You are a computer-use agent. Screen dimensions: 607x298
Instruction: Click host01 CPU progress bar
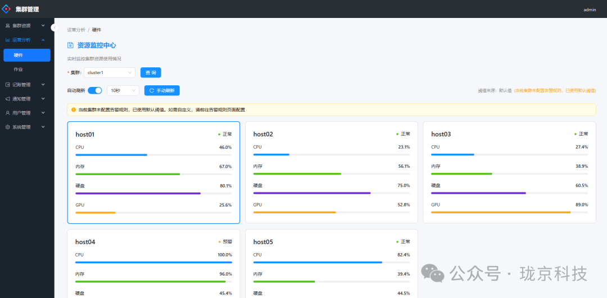[153, 155]
